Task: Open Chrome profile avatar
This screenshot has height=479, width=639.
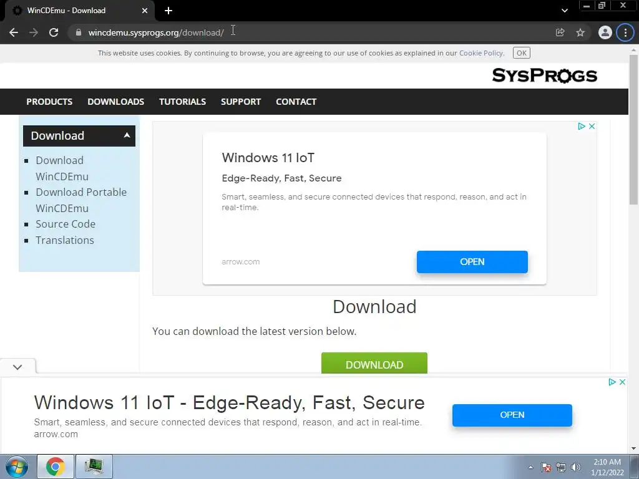Action: coord(605,32)
